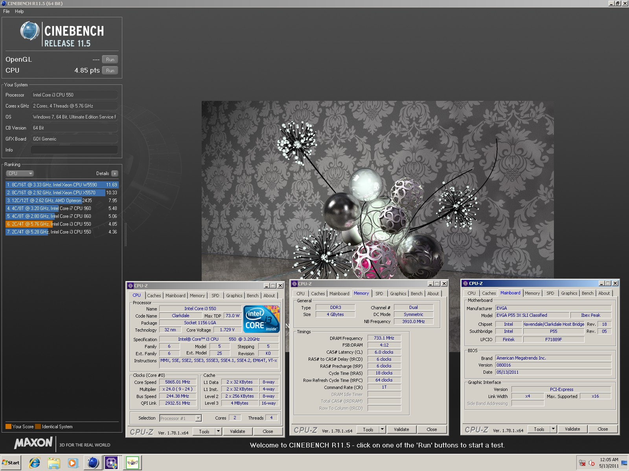The image size is (629, 471).
Task: Select ranking row Xeon CPU W5590 11.69
Action: click(x=62, y=185)
